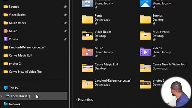Click Canva New AI Video Tool sidebar icon
192x108 pixels.
(5, 72)
